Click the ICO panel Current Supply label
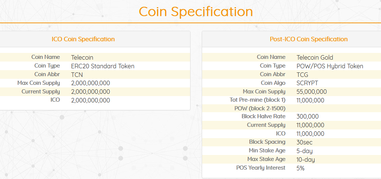 pos(40,92)
